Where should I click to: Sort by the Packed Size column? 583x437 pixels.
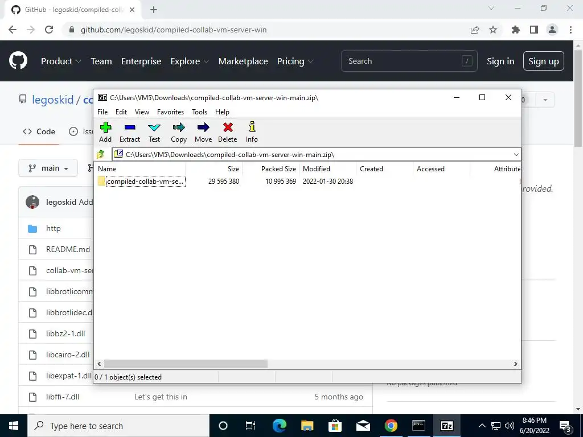pos(270,168)
